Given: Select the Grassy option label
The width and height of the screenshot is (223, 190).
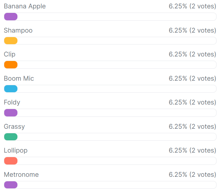Looking at the screenshot, I should [x=14, y=126].
